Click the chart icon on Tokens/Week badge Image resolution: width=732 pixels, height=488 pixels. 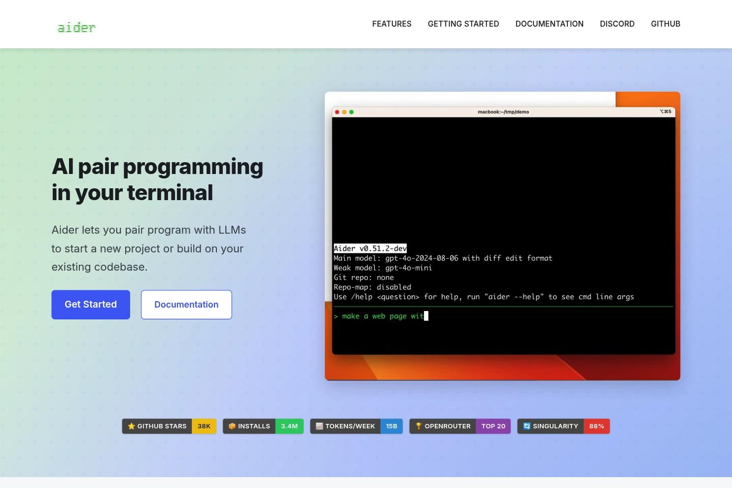[319, 426]
